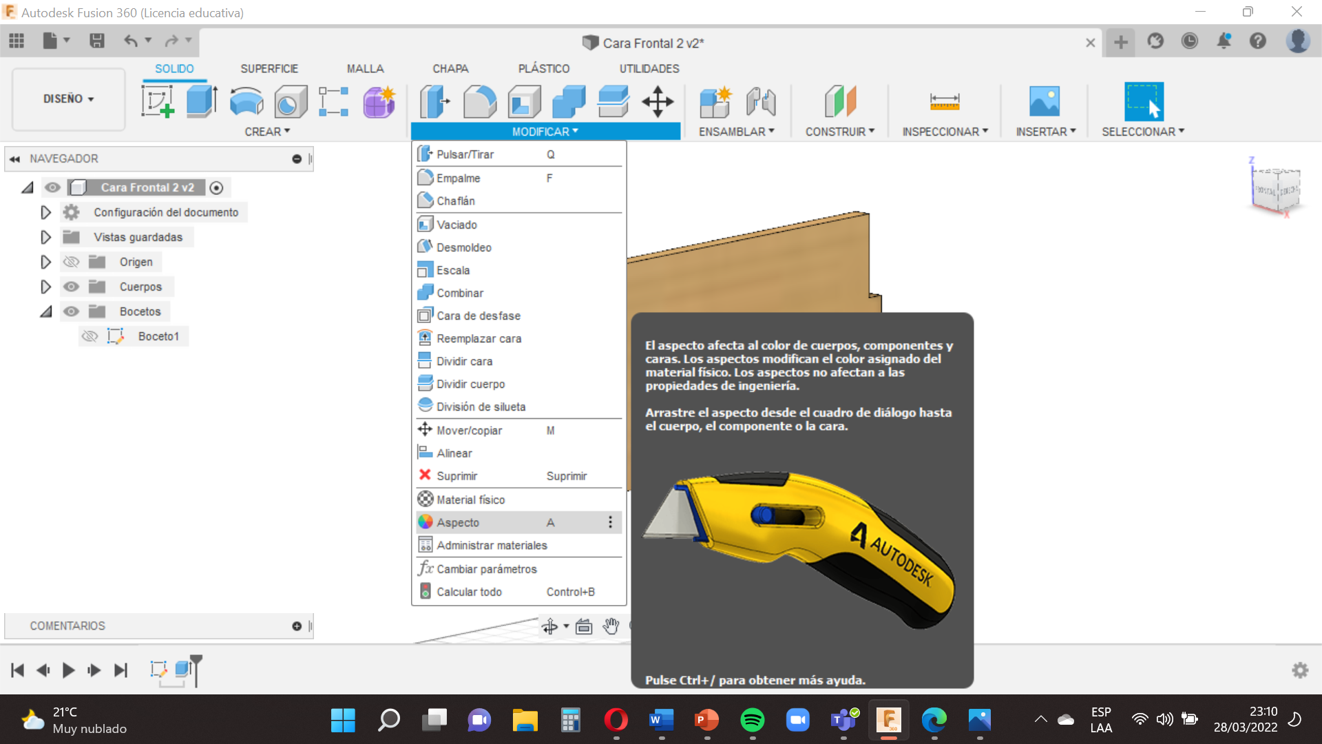Viewport: 1322px width, 744px height.
Task: Activate Cara Frontal 2 v2 radio button
Action: tap(216, 187)
